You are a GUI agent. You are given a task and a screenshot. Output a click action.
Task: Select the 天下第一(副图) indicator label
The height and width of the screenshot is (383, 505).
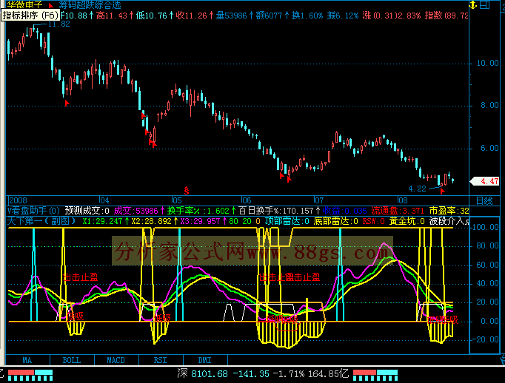tap(41, 221)
